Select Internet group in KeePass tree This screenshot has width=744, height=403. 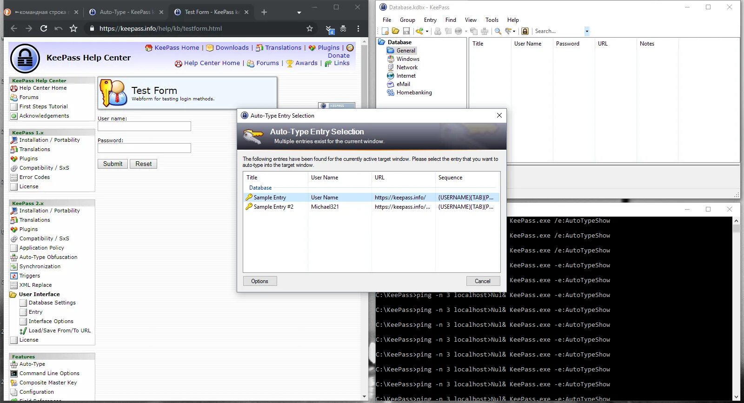402,76
